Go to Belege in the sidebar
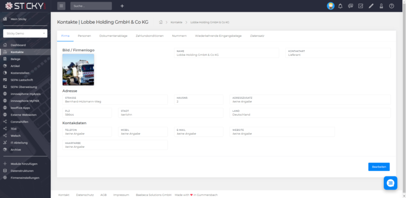The image size is (406, 198). 15,59
